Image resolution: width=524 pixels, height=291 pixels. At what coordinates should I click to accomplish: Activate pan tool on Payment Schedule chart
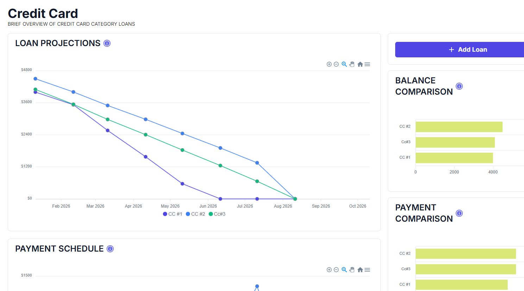352,270
